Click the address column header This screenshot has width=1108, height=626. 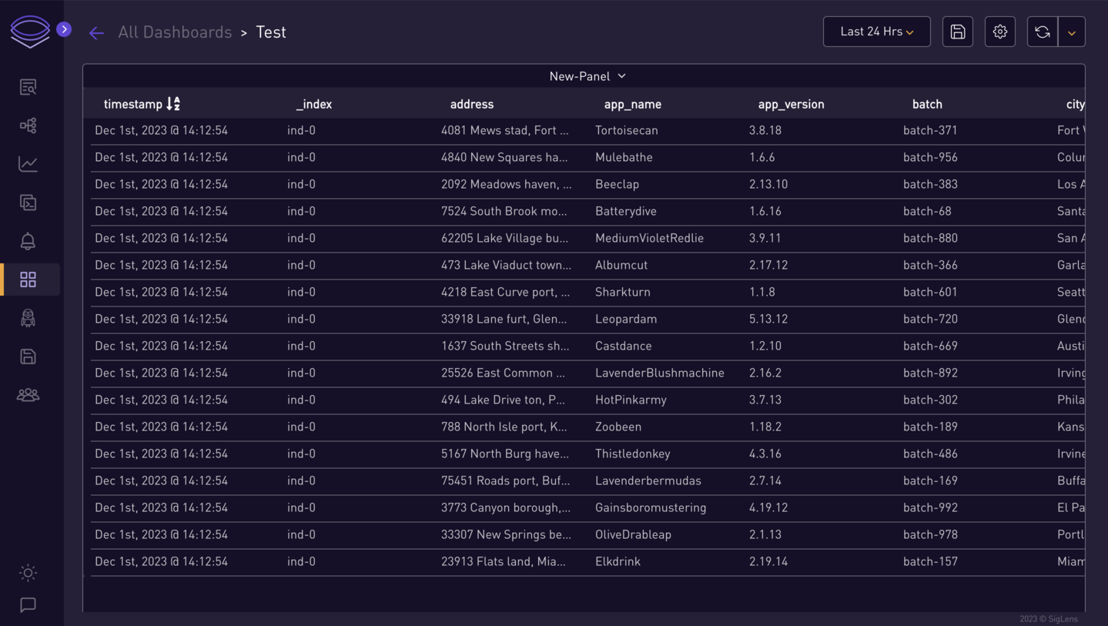coord(472,104)
